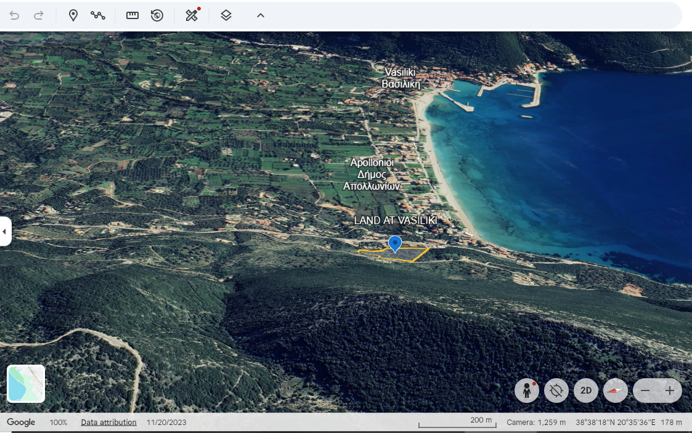Click the Redo arrow in the toolbar

tap(39, 15)
